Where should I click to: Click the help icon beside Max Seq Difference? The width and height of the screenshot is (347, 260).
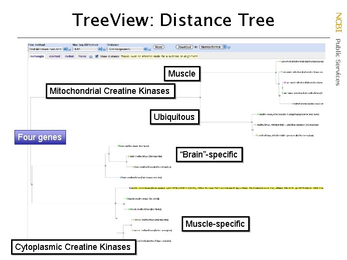pos(104,49)
